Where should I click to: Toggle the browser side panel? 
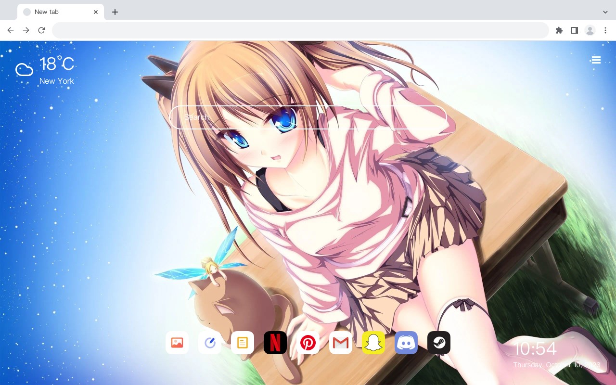click(574, 30)
